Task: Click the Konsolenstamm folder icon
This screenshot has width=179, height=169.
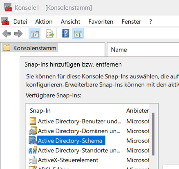Action: 7,48
